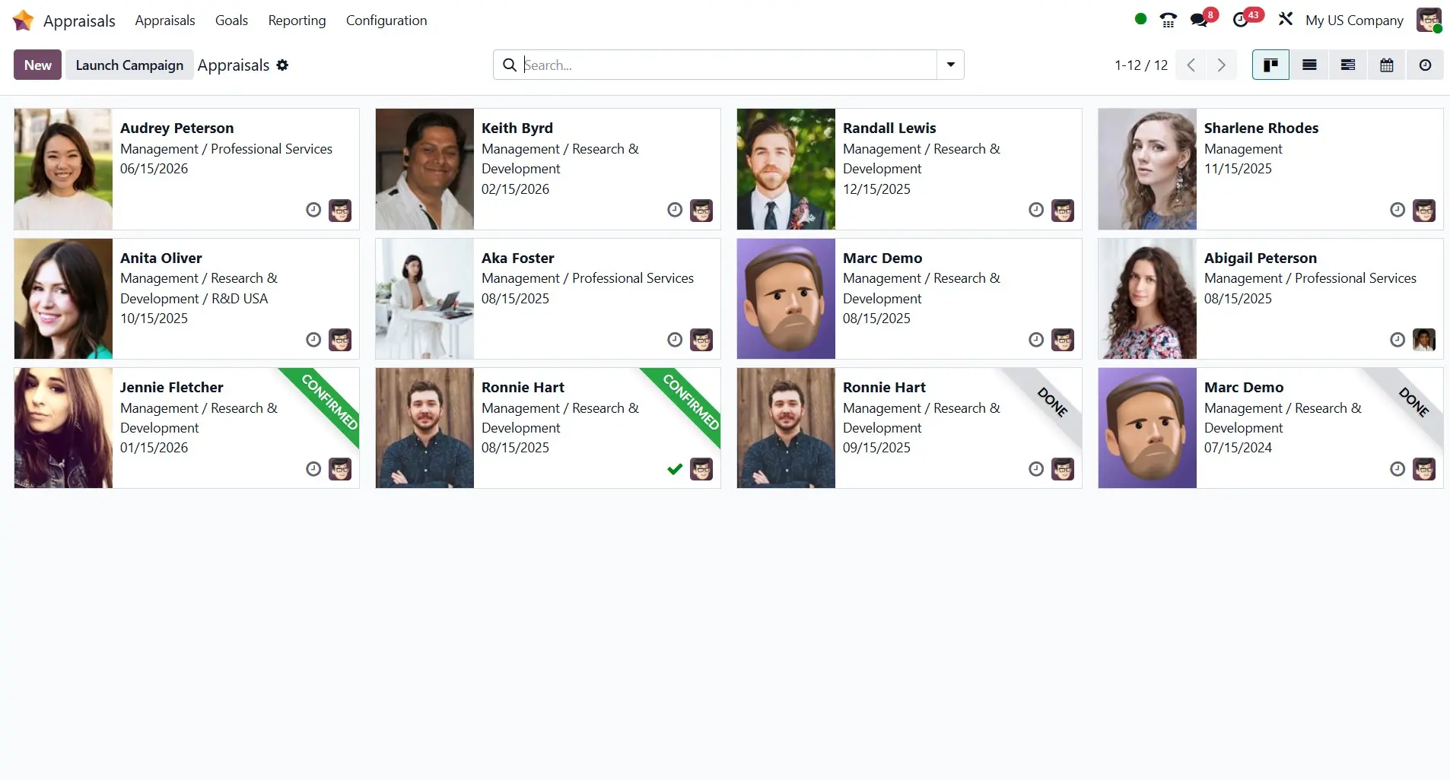This screenshot has width=1450, height=780.
Task: Expand the search filter dropdown arrow
Action: pos(950,65)
